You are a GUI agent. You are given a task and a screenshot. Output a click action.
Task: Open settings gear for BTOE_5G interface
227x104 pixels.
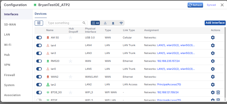point(213,92)
